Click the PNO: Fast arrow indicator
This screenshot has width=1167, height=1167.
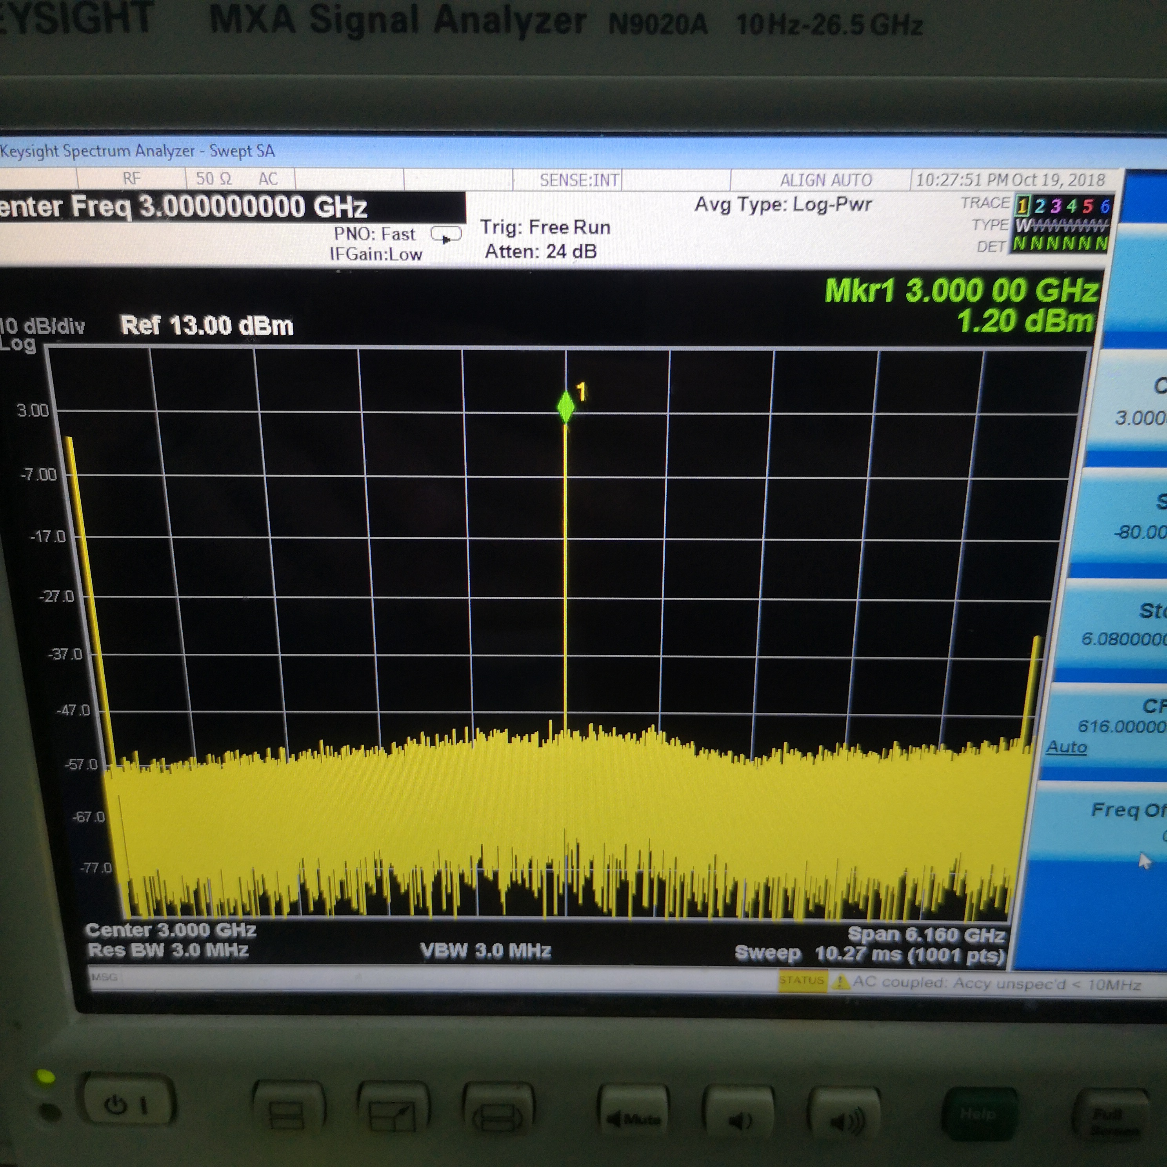[446, 234]
